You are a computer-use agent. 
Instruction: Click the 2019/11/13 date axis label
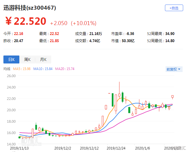pos(19,148)
